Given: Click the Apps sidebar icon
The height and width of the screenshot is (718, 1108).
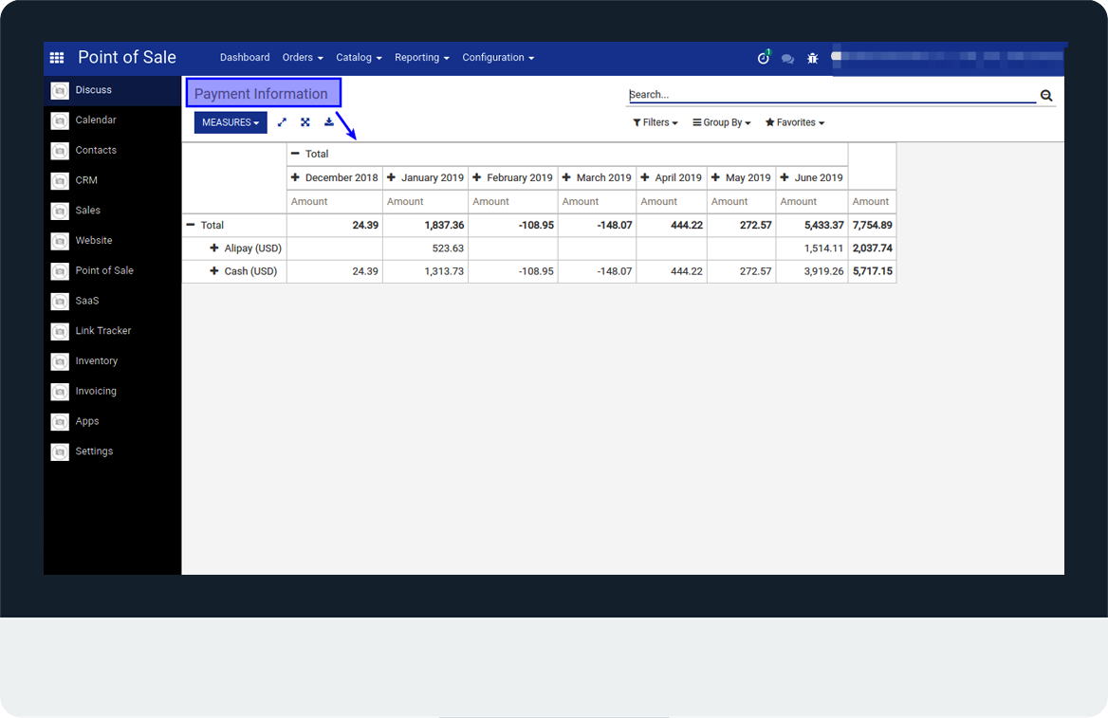Looking at the screenshot, I should pyautogui.click(x=60, y=422).
